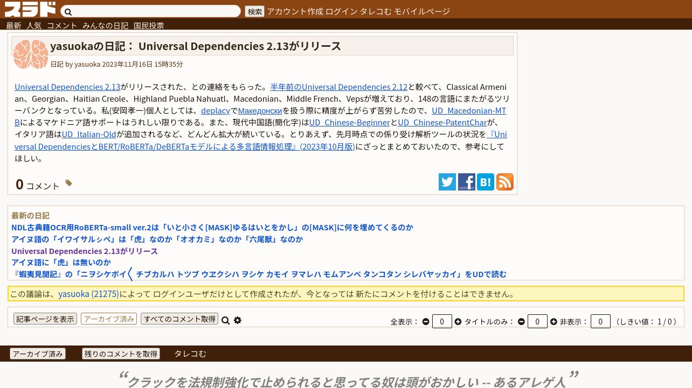Image resolution: width=692 pixels, height=388 pixels.
Task: Open モバイルページ link
Action: [x=421, y=11]
